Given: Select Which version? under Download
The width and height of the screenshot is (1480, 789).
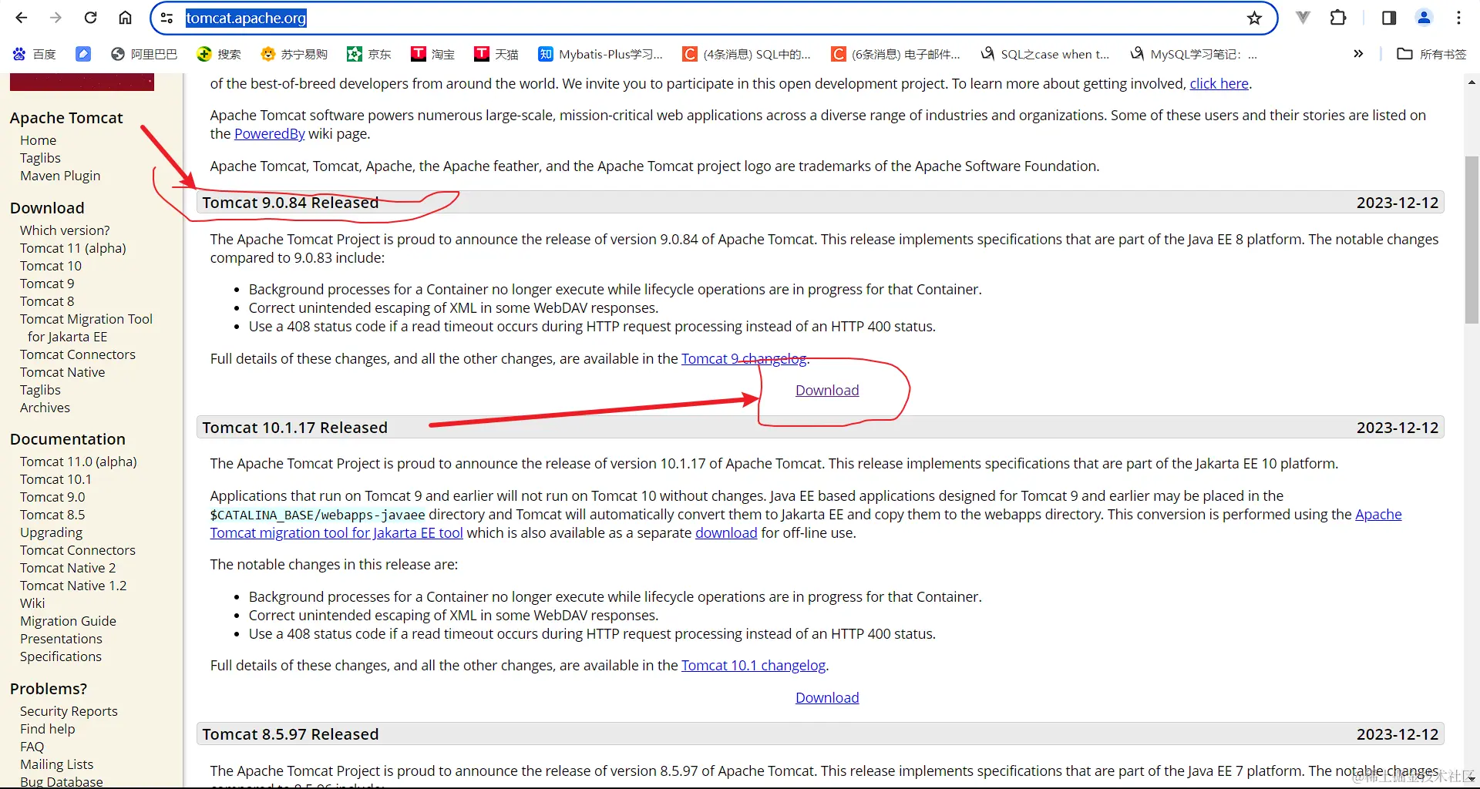Looking at the screenshot, I should click(65, 230).
